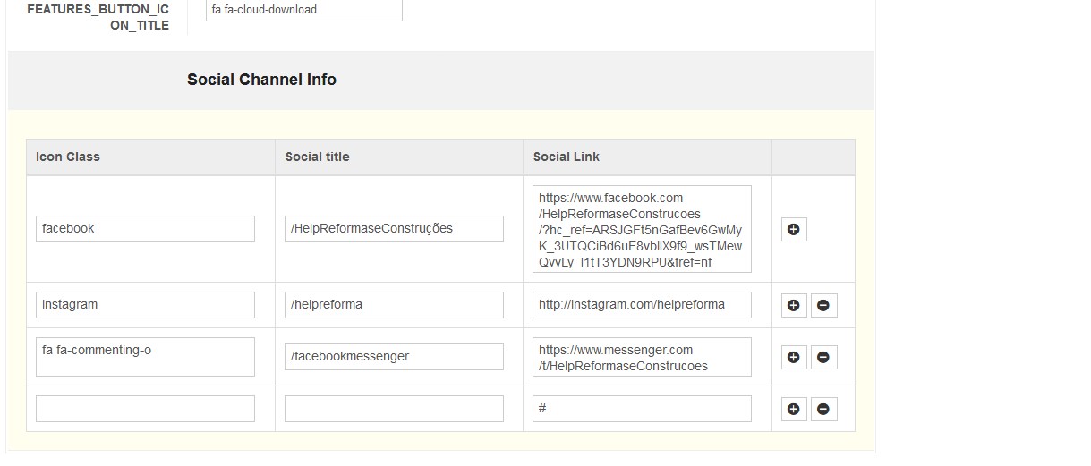
Task: Add row after fa fa-commenting-o row
Action: click(x=793, y=357)
